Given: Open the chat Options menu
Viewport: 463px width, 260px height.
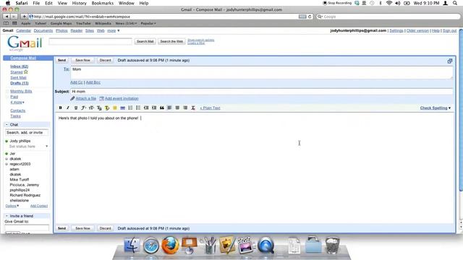Looking at the screenshot, I should pos(12,206).
